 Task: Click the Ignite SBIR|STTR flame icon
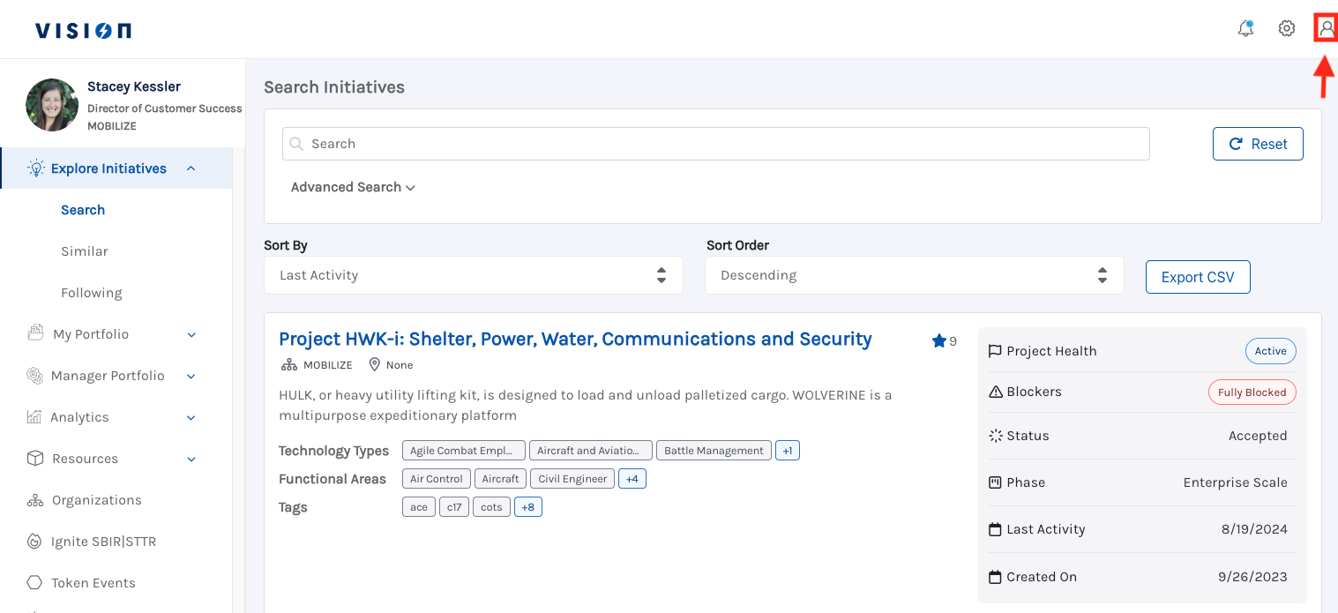[x=35, y=542]
